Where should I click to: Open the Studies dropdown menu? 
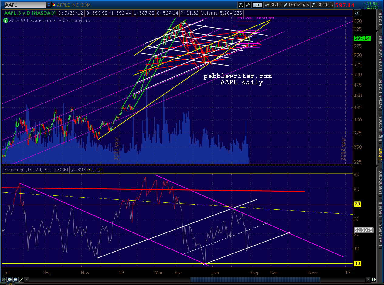point(322,5)
